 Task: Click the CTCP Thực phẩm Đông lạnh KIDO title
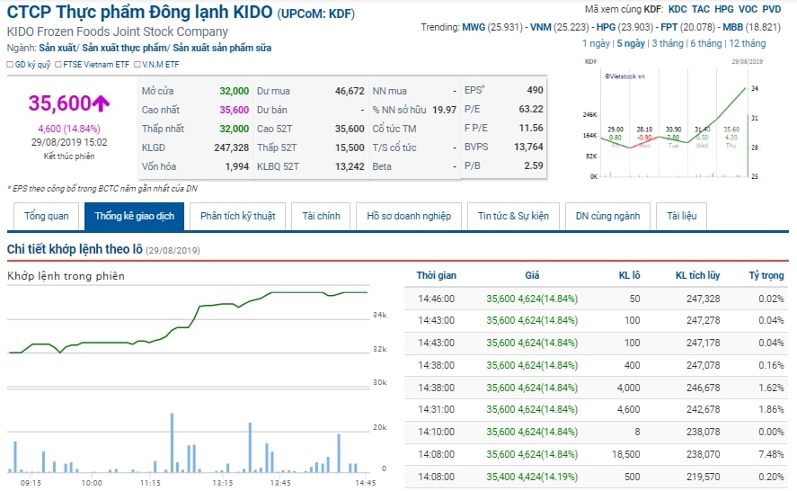click(x=140, y=13)
